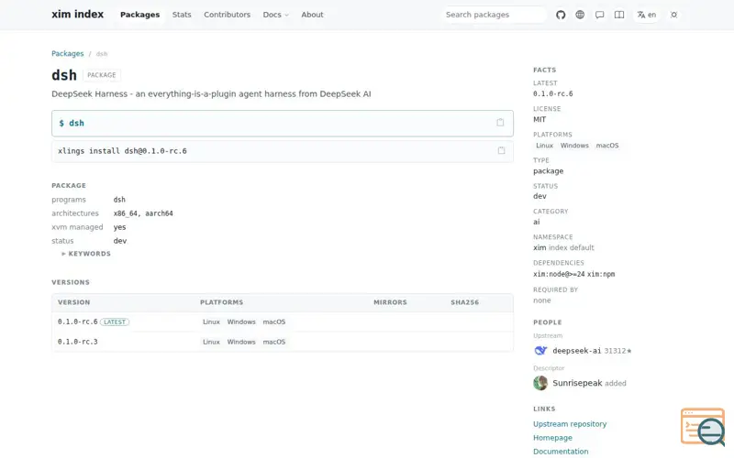Click the deepseek-ai upstream name
Image resolution: width=734 pixels, height=458 pixels.
[x=577, y=351]
